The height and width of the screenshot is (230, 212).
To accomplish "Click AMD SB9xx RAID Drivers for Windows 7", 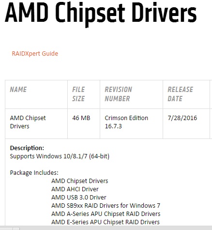I will (106, 206).
